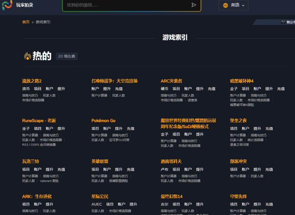Open the 流放之路2 game link

32,81
